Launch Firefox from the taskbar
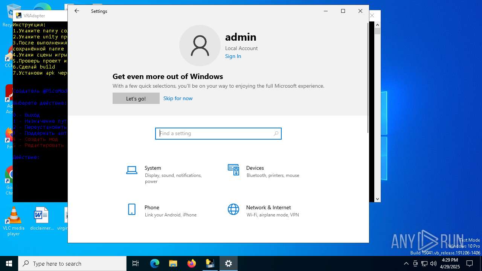Image resolution: width=482 pixels, height=271 pixels. [x=192, y=263]
